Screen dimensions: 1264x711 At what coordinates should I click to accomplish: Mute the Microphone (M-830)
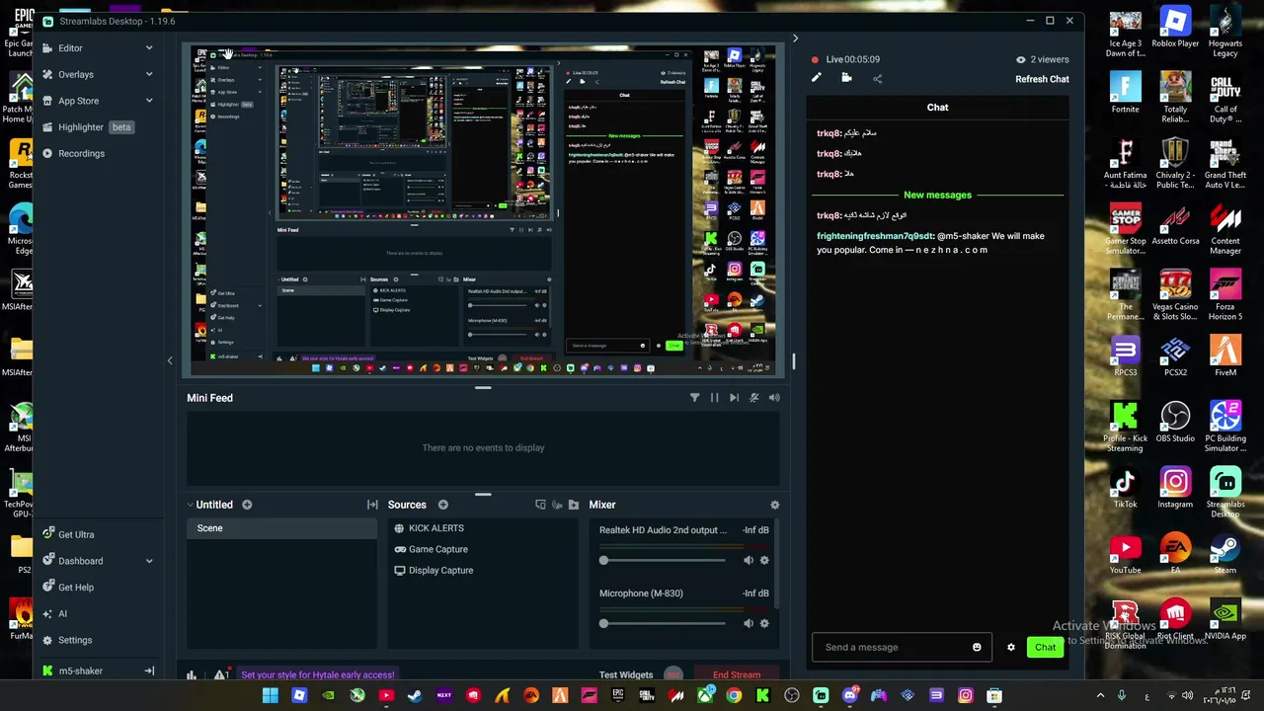click(x=748, y=623)
